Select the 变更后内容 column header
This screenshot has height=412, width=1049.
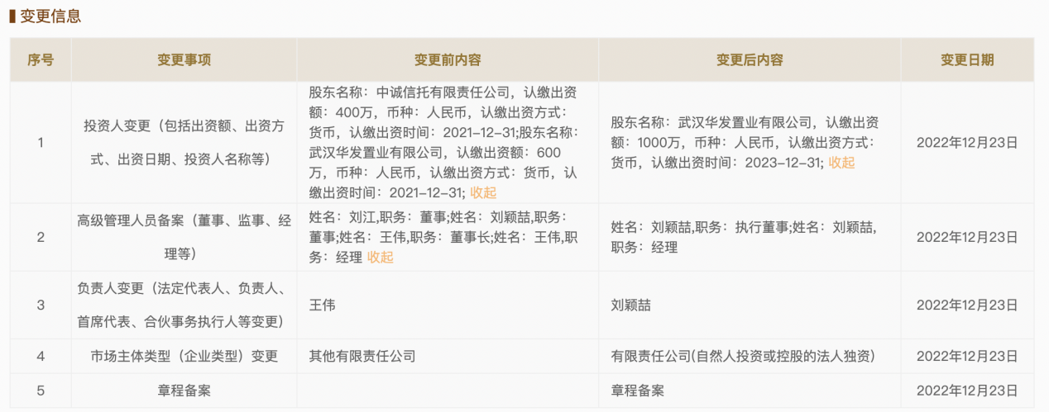click(750, 59)
